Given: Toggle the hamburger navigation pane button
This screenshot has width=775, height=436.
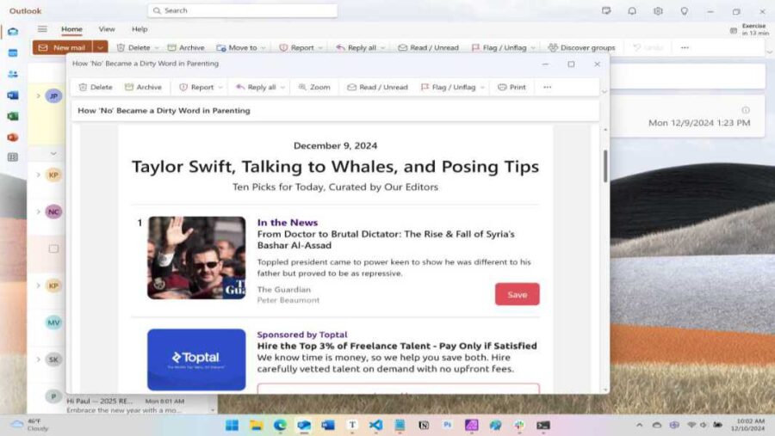Looking at the screenshot, I should click(x=42, y=29).
